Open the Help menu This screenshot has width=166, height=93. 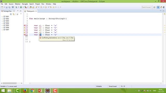(54, 4)
